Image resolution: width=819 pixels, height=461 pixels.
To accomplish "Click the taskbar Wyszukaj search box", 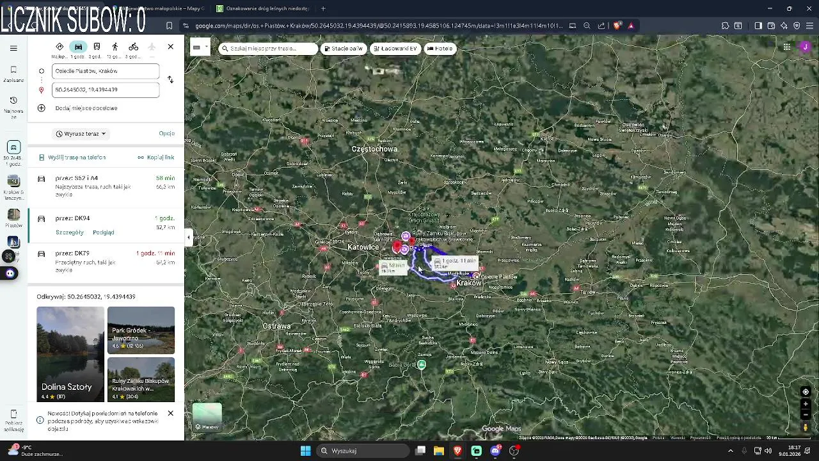I will click(x=363, y=451).
